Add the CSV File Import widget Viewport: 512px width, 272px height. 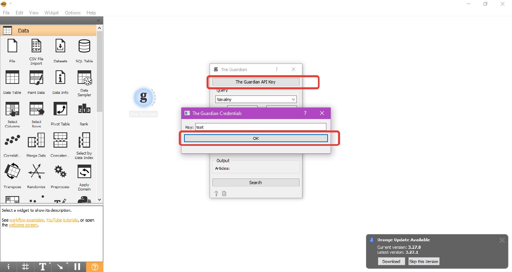coord(36,46)
